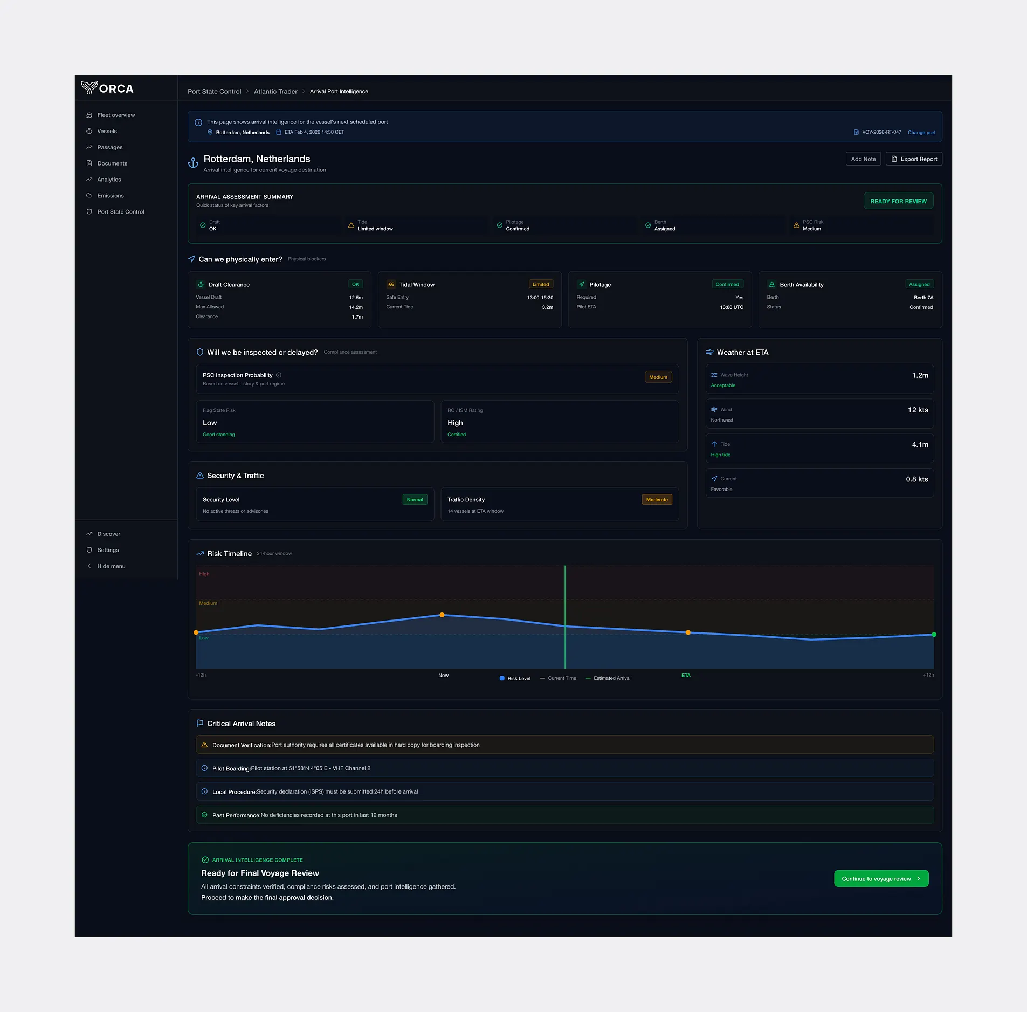Image resolution: width=1027 pixels, height=1012 pixels.
Task: Open Fleet overview in the sidebar
Action: (x=116, y=115)
